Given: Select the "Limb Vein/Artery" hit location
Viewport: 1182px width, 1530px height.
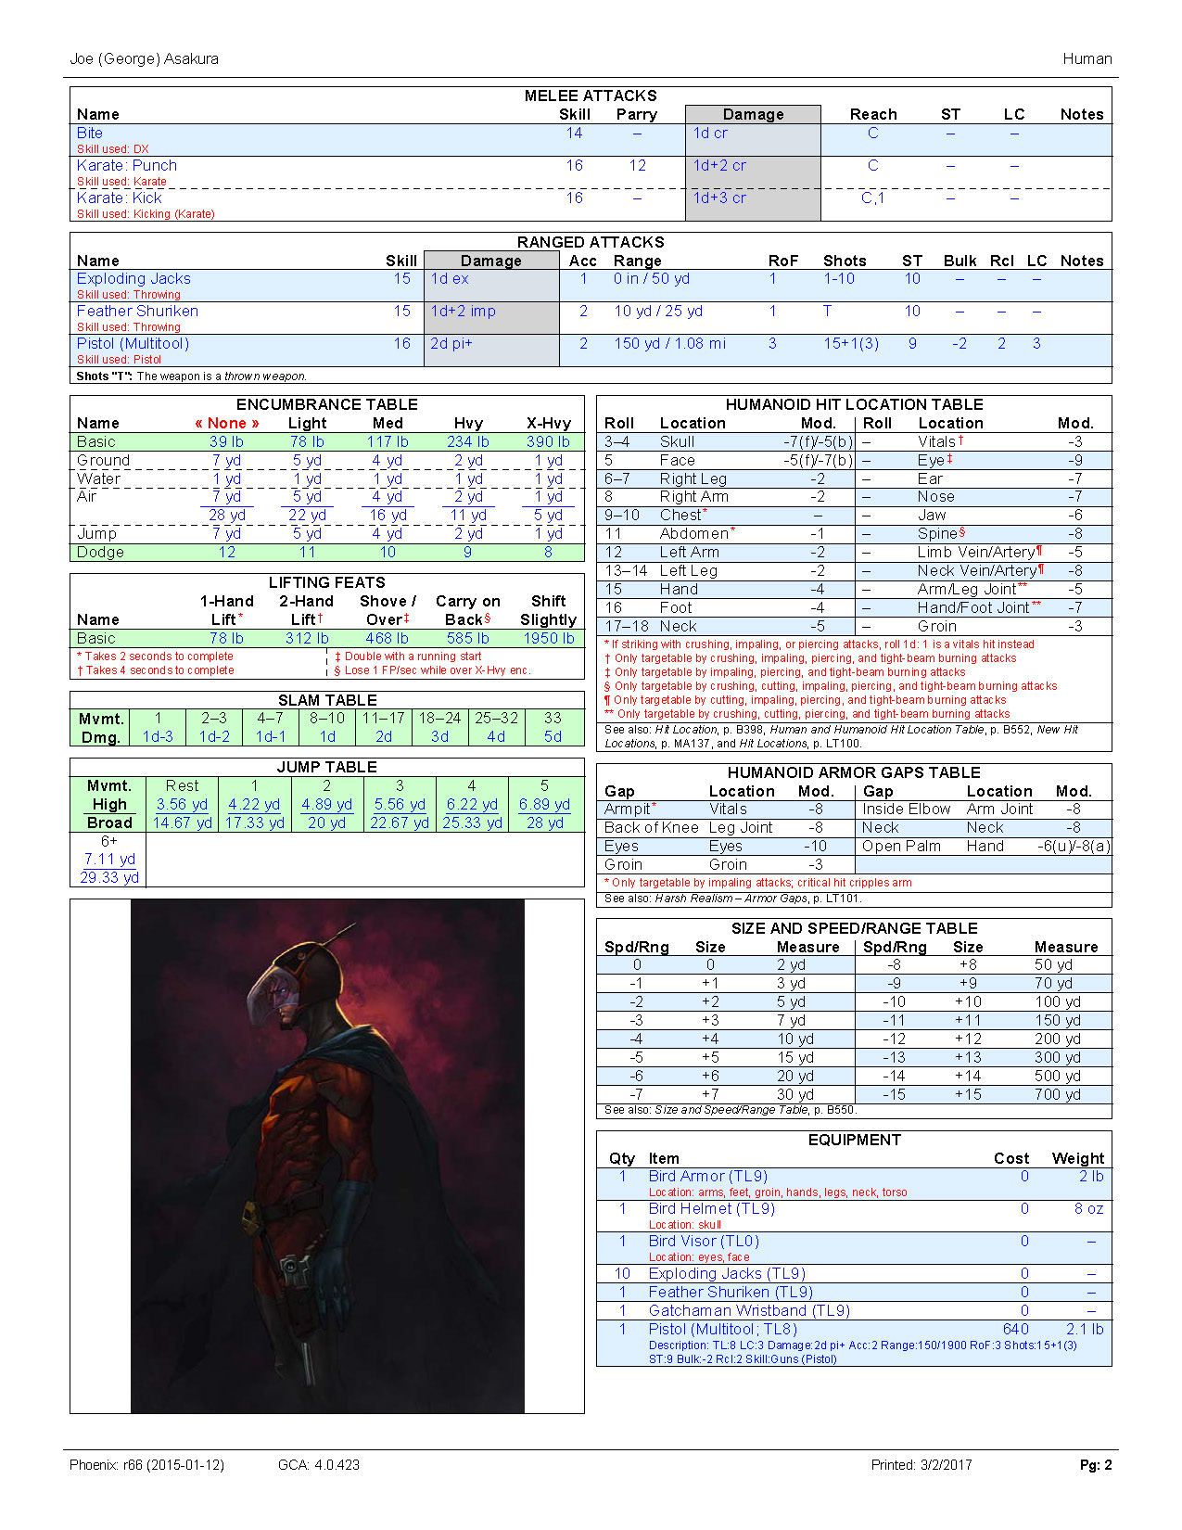Looking at the screenshot, I should tap(976, 553).
